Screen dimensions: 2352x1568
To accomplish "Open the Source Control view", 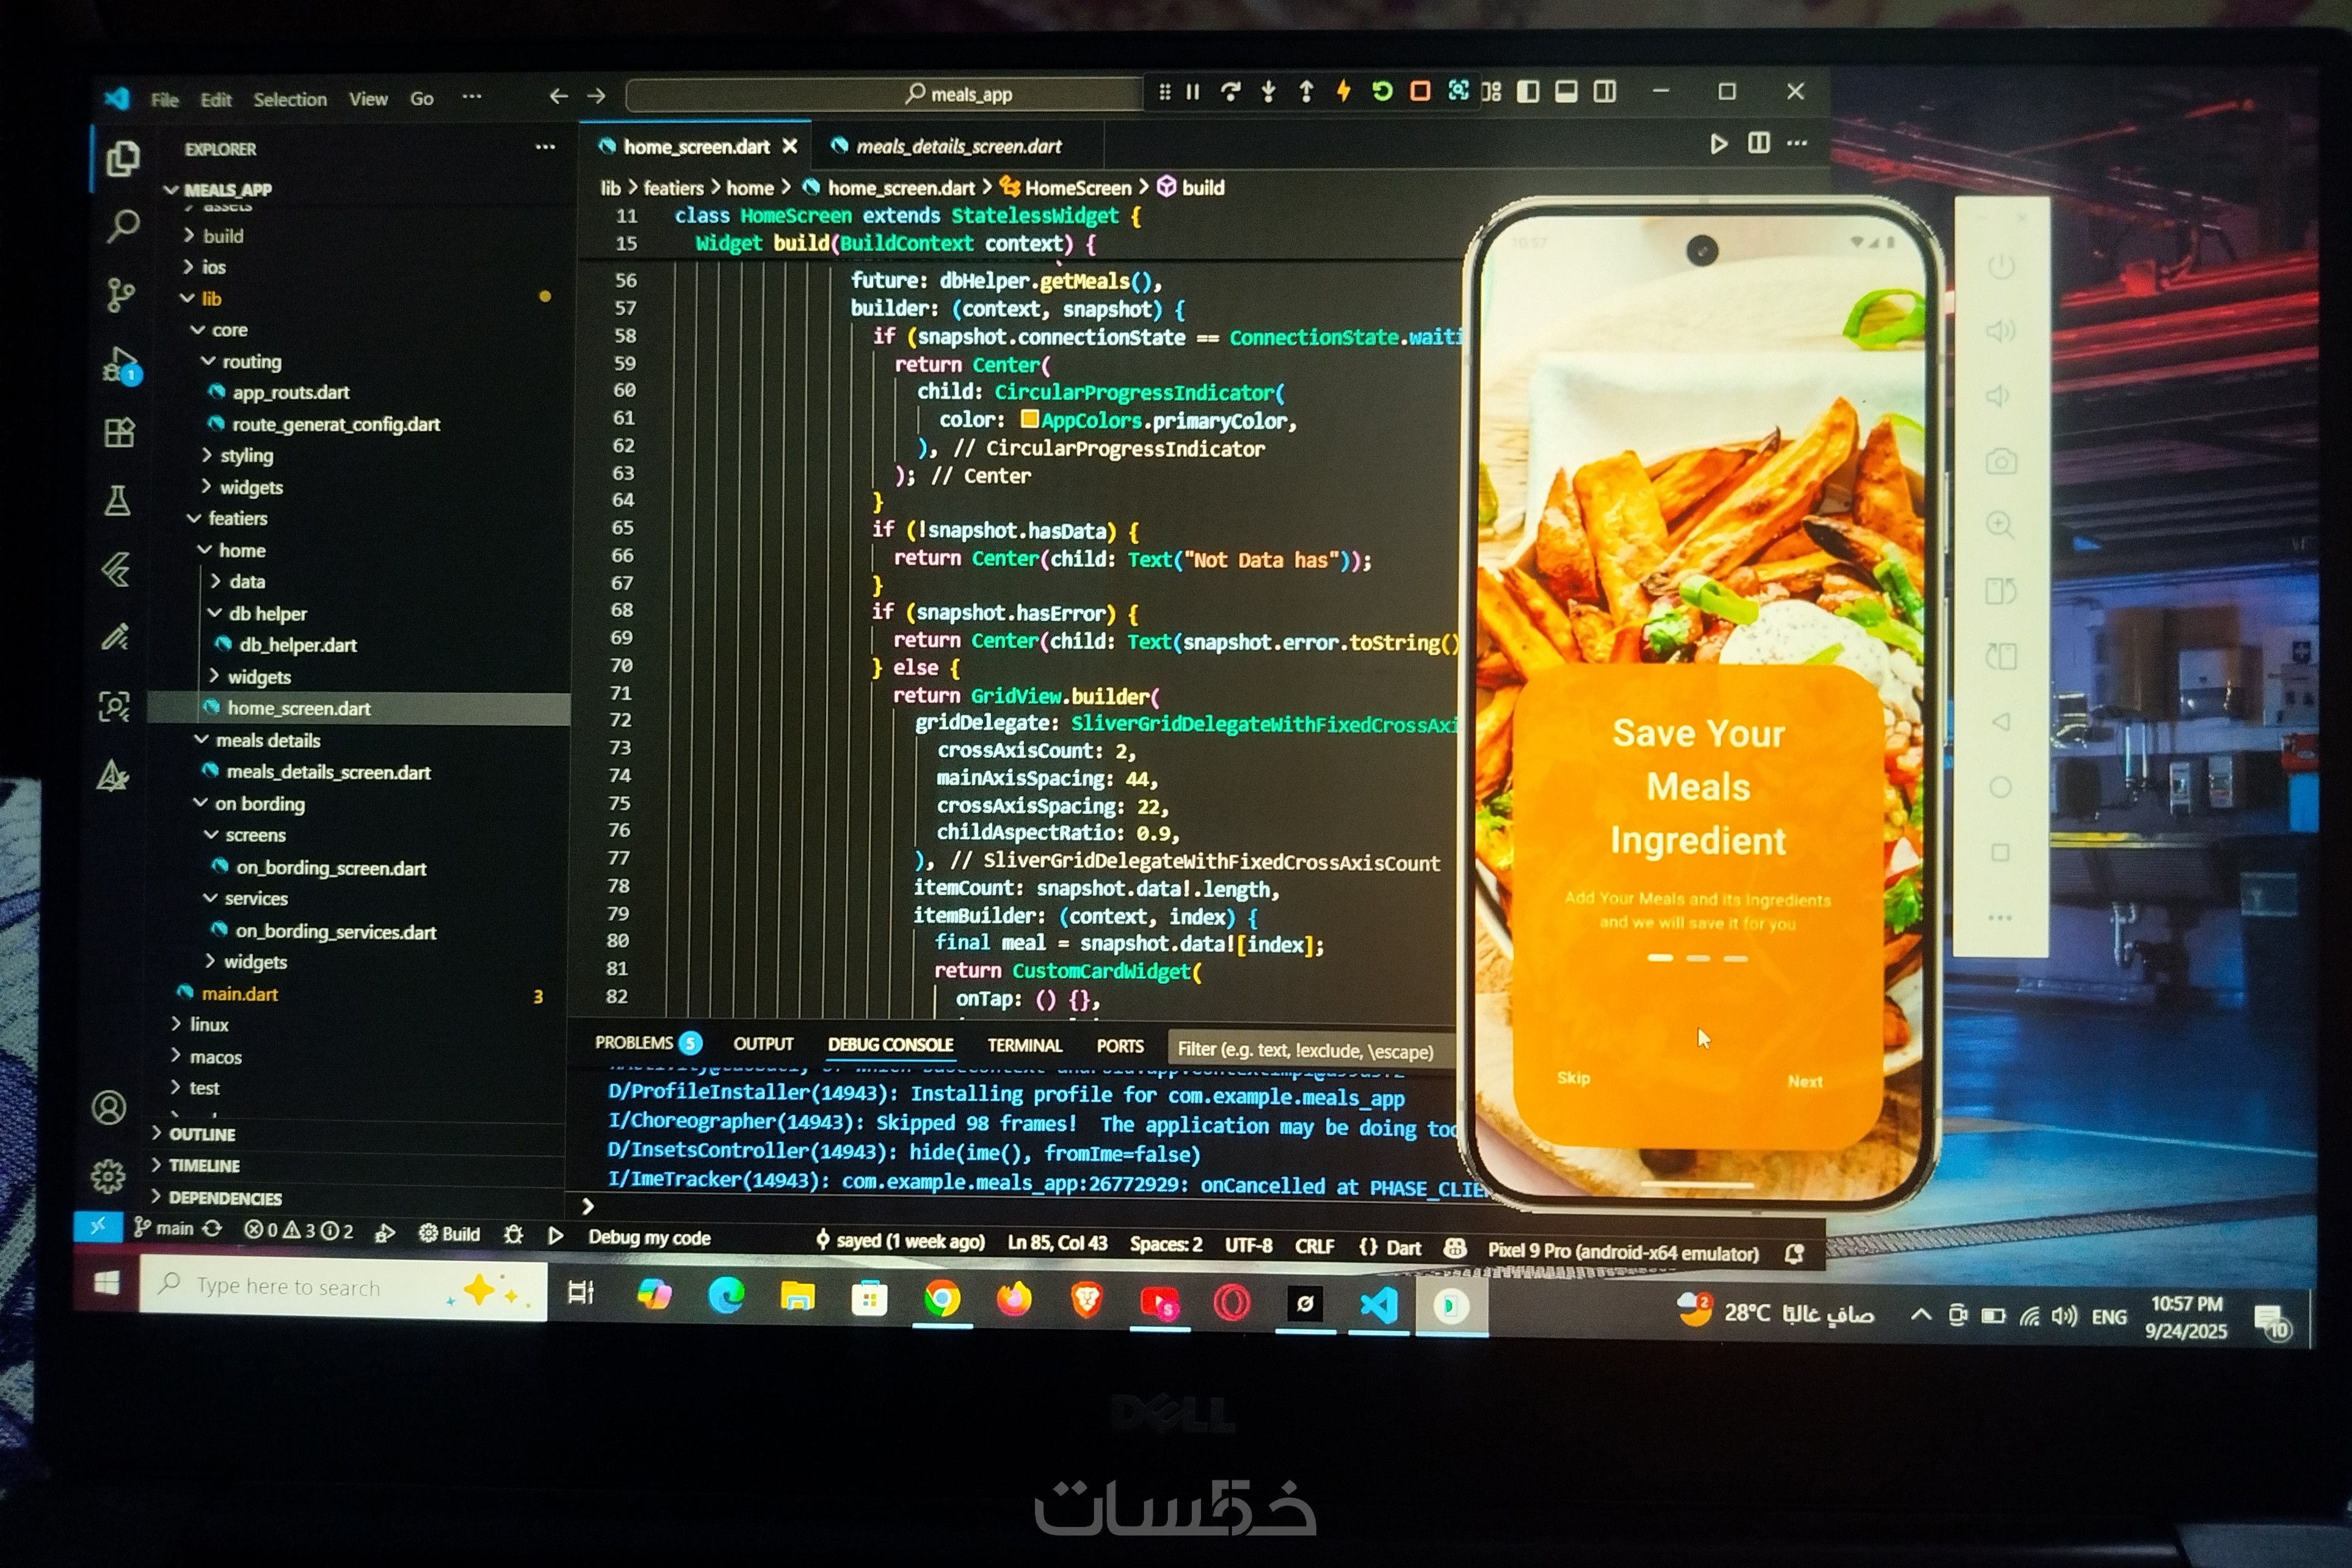I will pos(120,295).
